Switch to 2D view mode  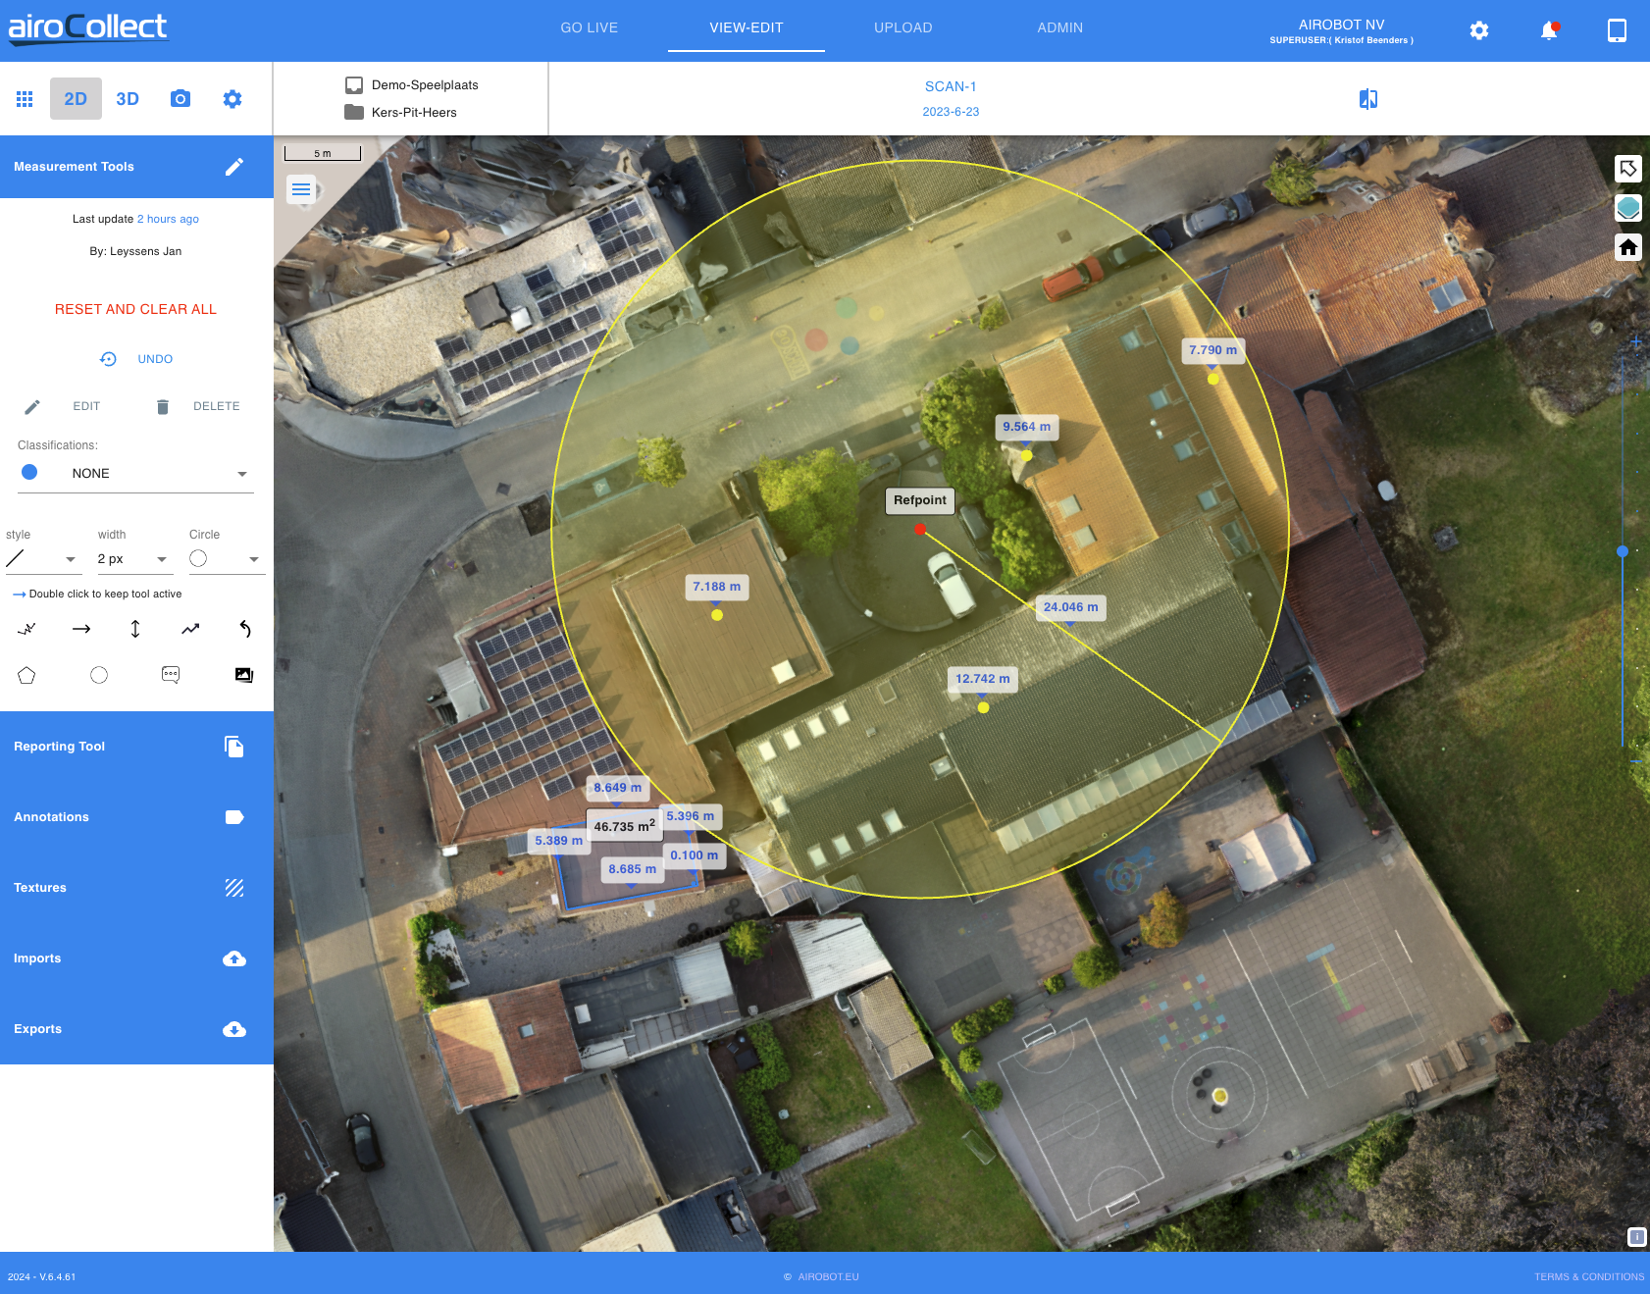coord(76,99)
